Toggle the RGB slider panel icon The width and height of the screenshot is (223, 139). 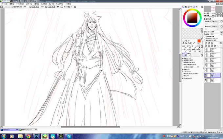186,7
